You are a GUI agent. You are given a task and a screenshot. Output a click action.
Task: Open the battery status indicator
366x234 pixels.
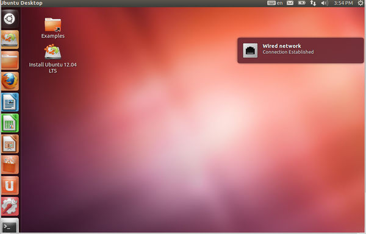pos(301,3)
